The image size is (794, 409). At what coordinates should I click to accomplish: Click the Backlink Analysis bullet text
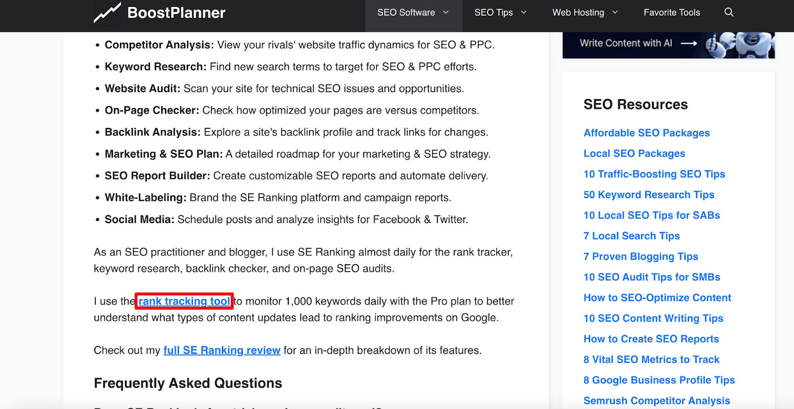click(x=296, y=132)
